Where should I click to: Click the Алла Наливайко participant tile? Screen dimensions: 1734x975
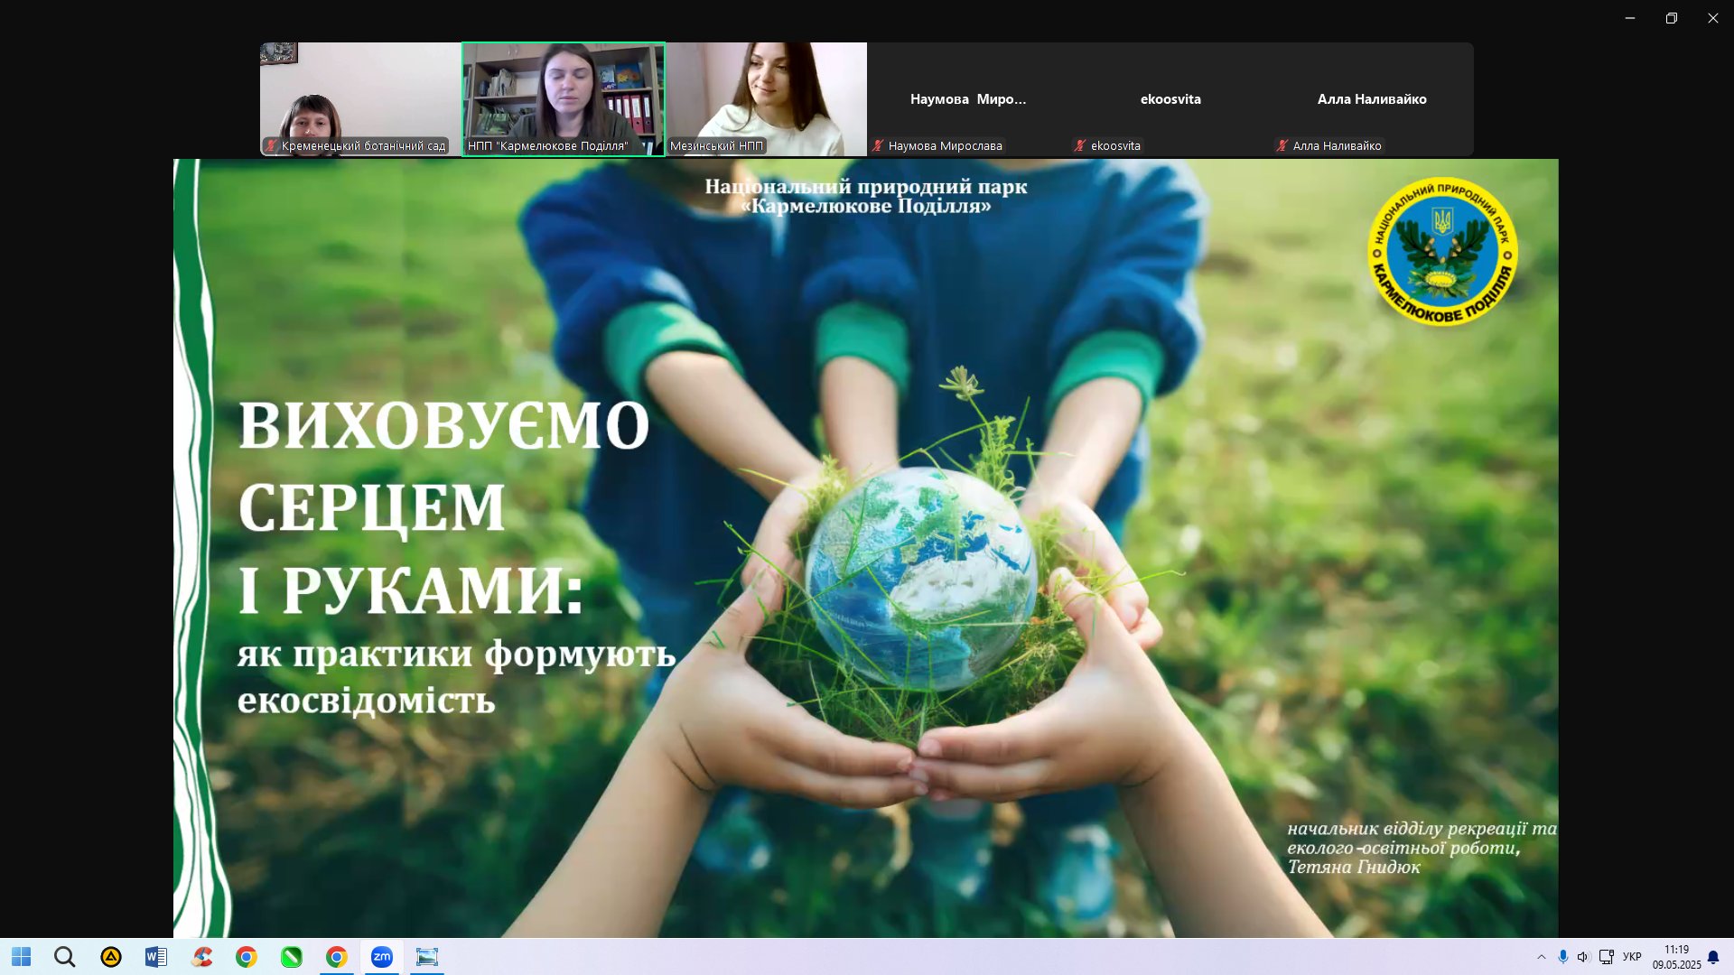pyautogui.click(x=1372, y=99)
